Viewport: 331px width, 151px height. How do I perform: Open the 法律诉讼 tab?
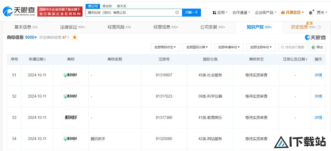click(73, 27)
